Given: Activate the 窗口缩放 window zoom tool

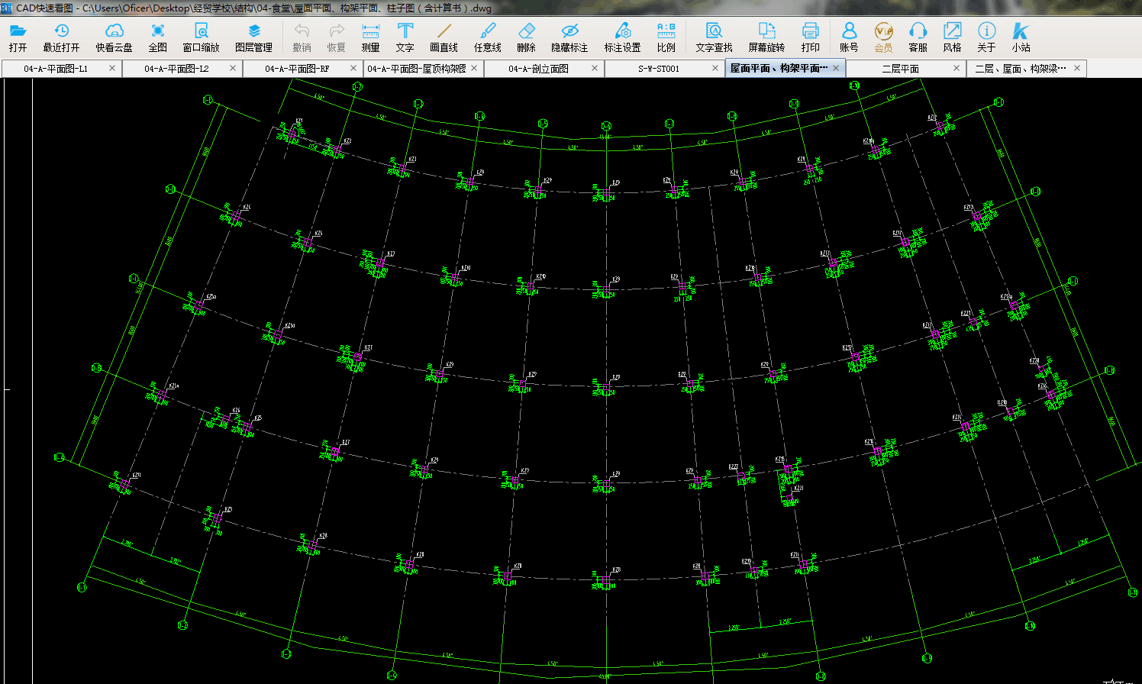Looking at the screenshot, I should point(202,37).
